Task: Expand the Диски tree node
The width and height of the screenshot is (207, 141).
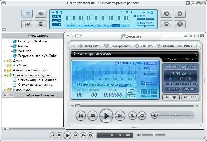Action: [5, 61]
